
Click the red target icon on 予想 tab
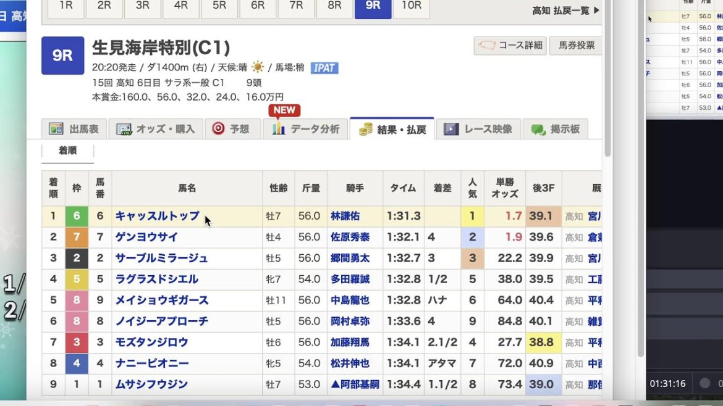pyautogui.click(x=219, y=128)
